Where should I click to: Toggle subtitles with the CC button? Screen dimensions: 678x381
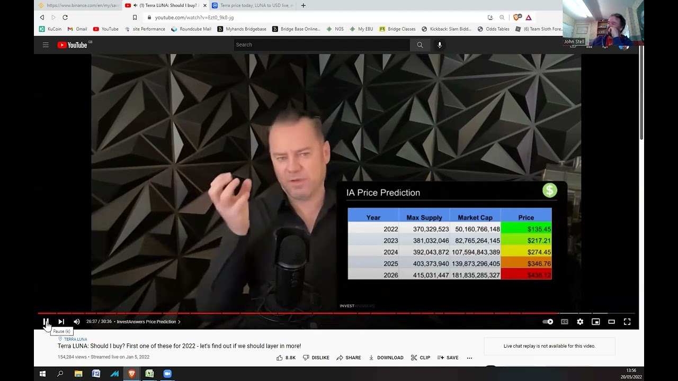point(565,321)
